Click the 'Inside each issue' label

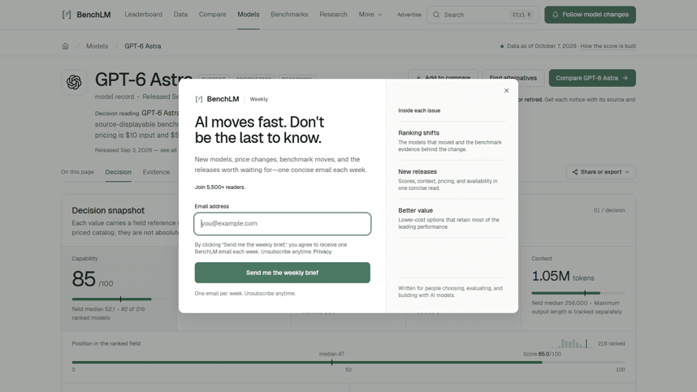tap(419, 110)
